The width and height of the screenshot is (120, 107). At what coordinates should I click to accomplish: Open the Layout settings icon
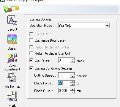coord(12,20)
